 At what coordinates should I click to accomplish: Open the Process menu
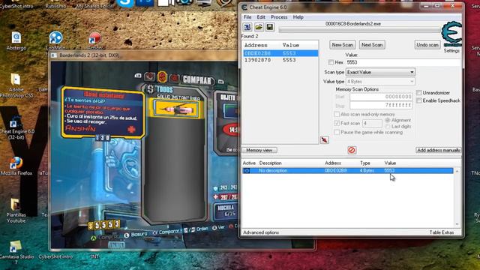[x=279, y=17]
